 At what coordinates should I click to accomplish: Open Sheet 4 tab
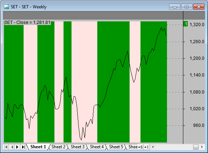(x=97, y=147)
